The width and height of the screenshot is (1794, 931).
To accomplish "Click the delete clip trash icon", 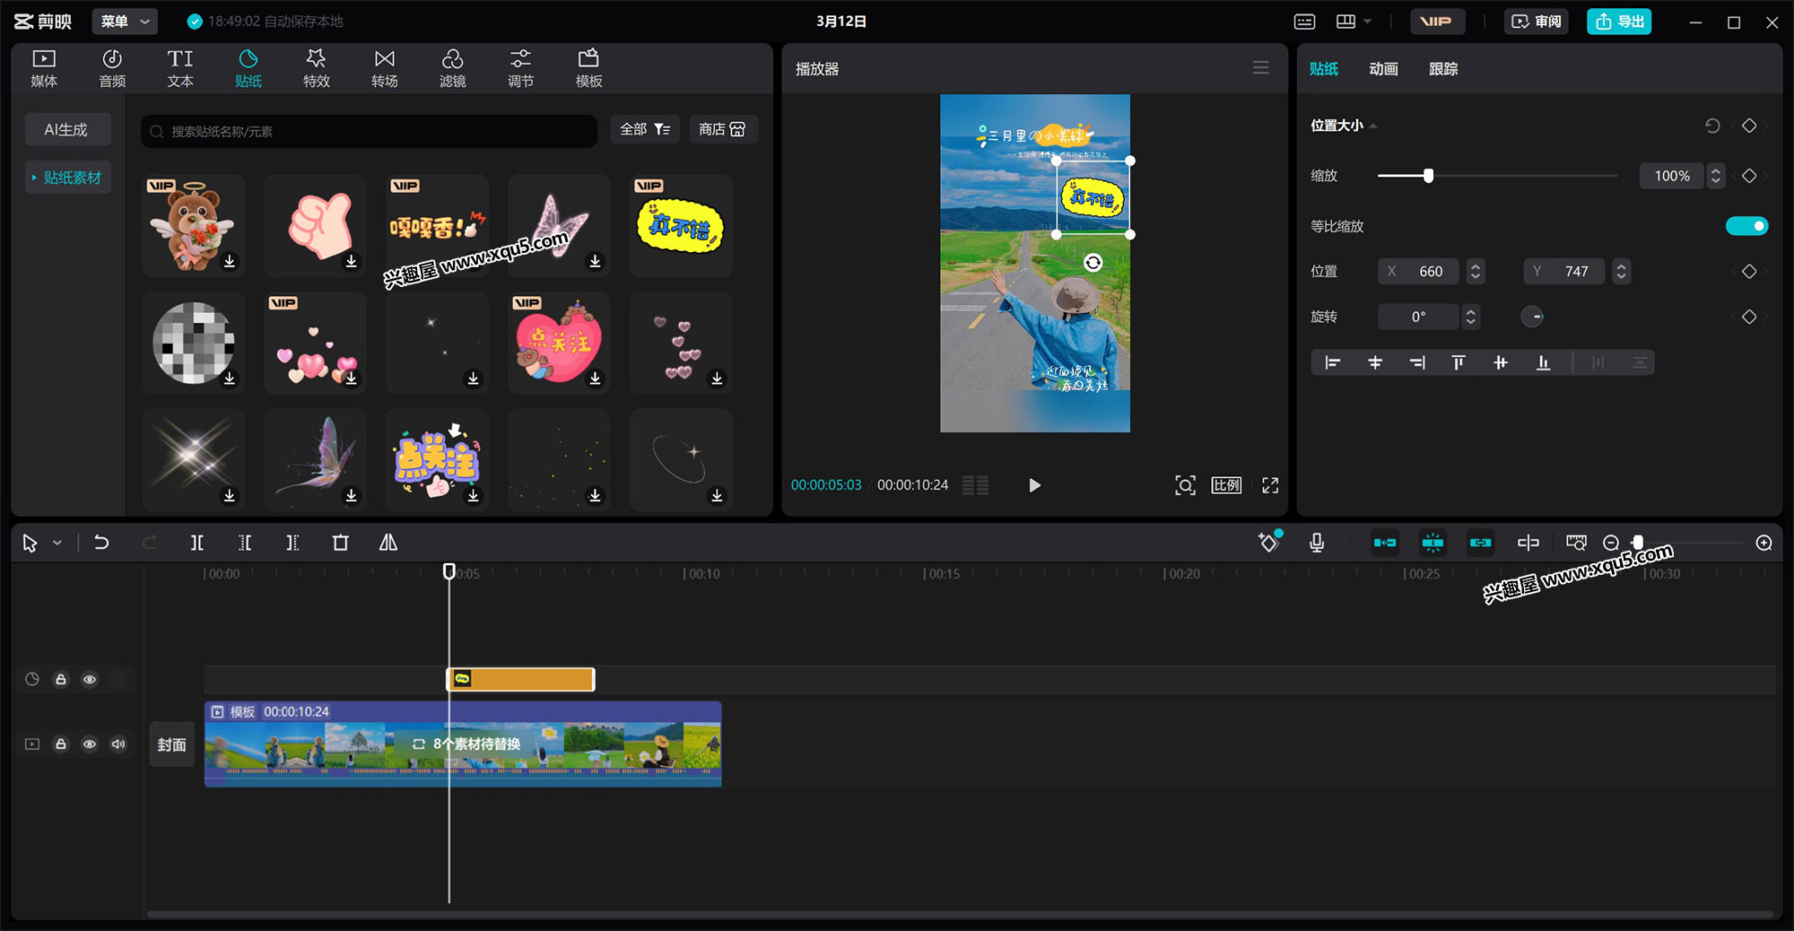I will coord(340,543).
